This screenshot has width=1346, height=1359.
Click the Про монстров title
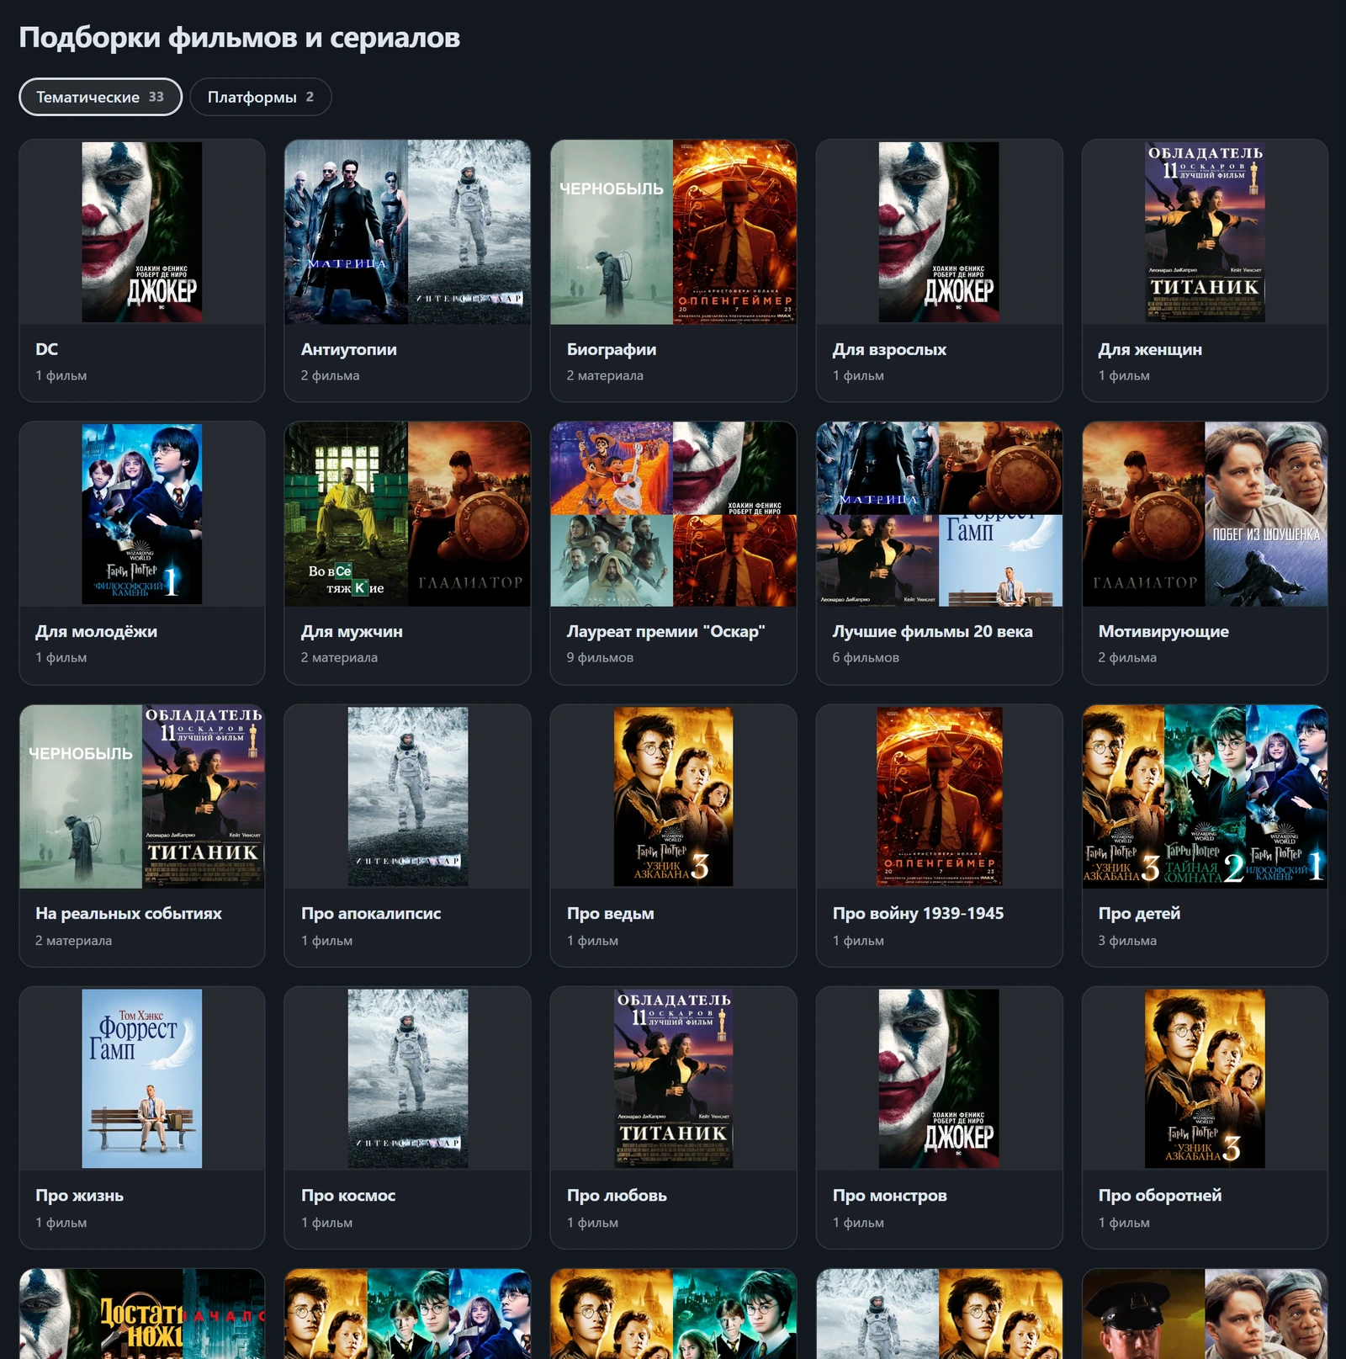click(889, 1195)
